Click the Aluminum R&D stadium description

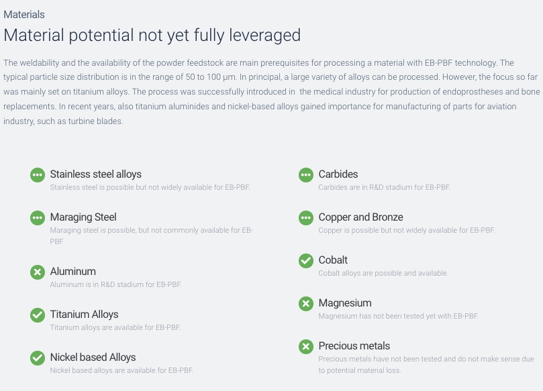115,284
